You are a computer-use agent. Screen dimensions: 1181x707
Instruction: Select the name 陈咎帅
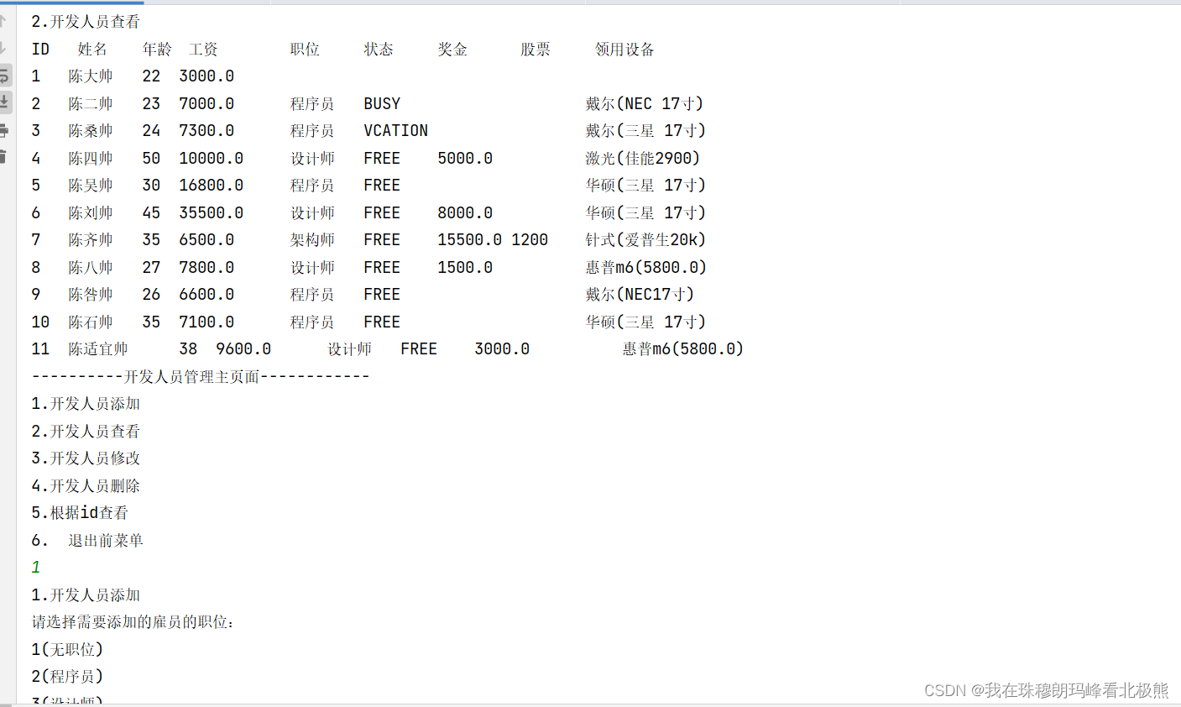click(91, 294)
